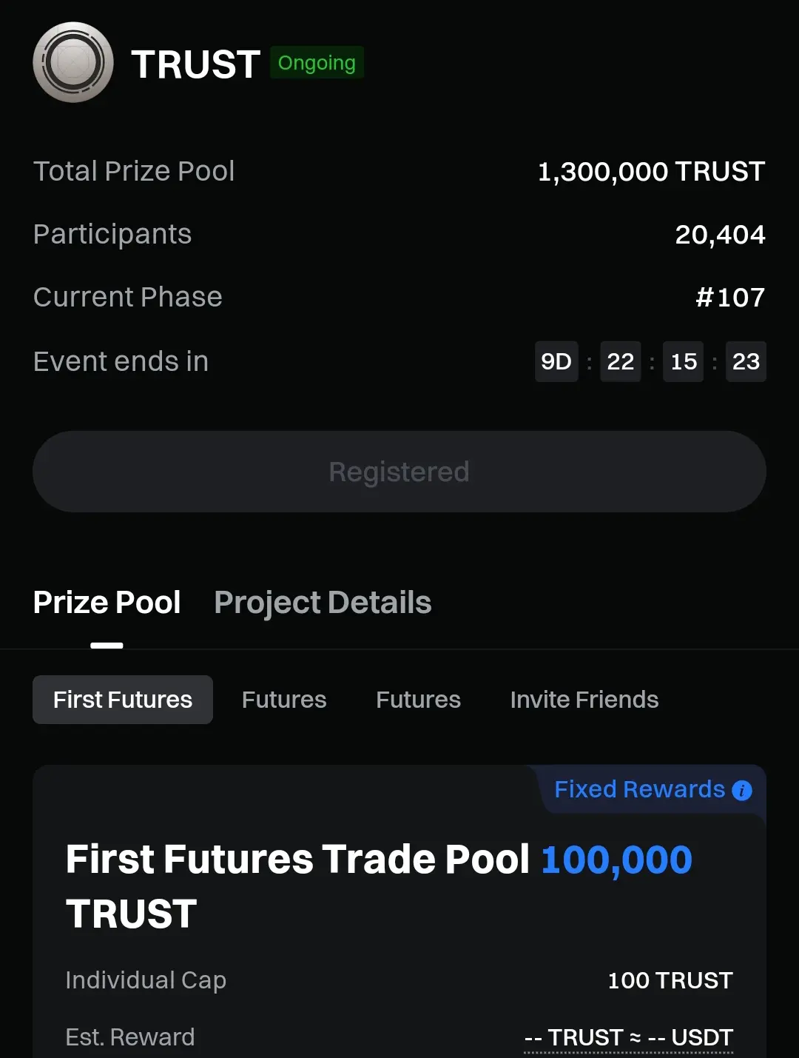799x1058 pixels.
Task: Click the countdown seconds box showing 23
Action: (746, 361)
